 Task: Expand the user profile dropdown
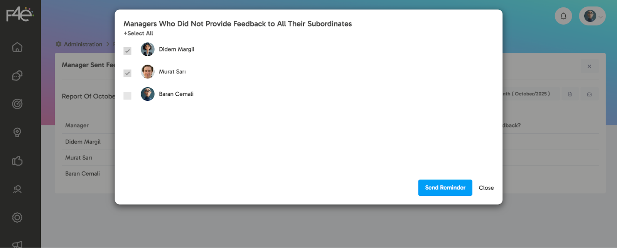(592, 16)
